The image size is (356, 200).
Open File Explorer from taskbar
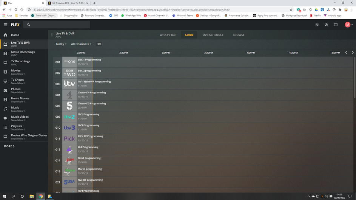click(x=32, y=196)
